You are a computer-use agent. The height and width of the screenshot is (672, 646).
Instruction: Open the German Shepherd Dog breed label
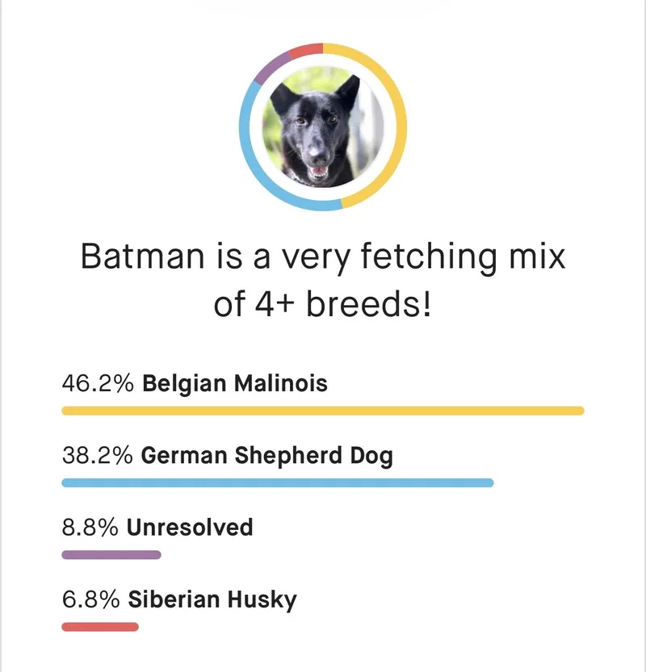pos(266,456)
